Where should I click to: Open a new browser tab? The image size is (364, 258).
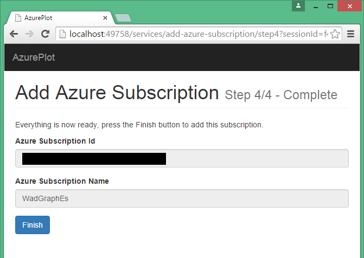124,18
